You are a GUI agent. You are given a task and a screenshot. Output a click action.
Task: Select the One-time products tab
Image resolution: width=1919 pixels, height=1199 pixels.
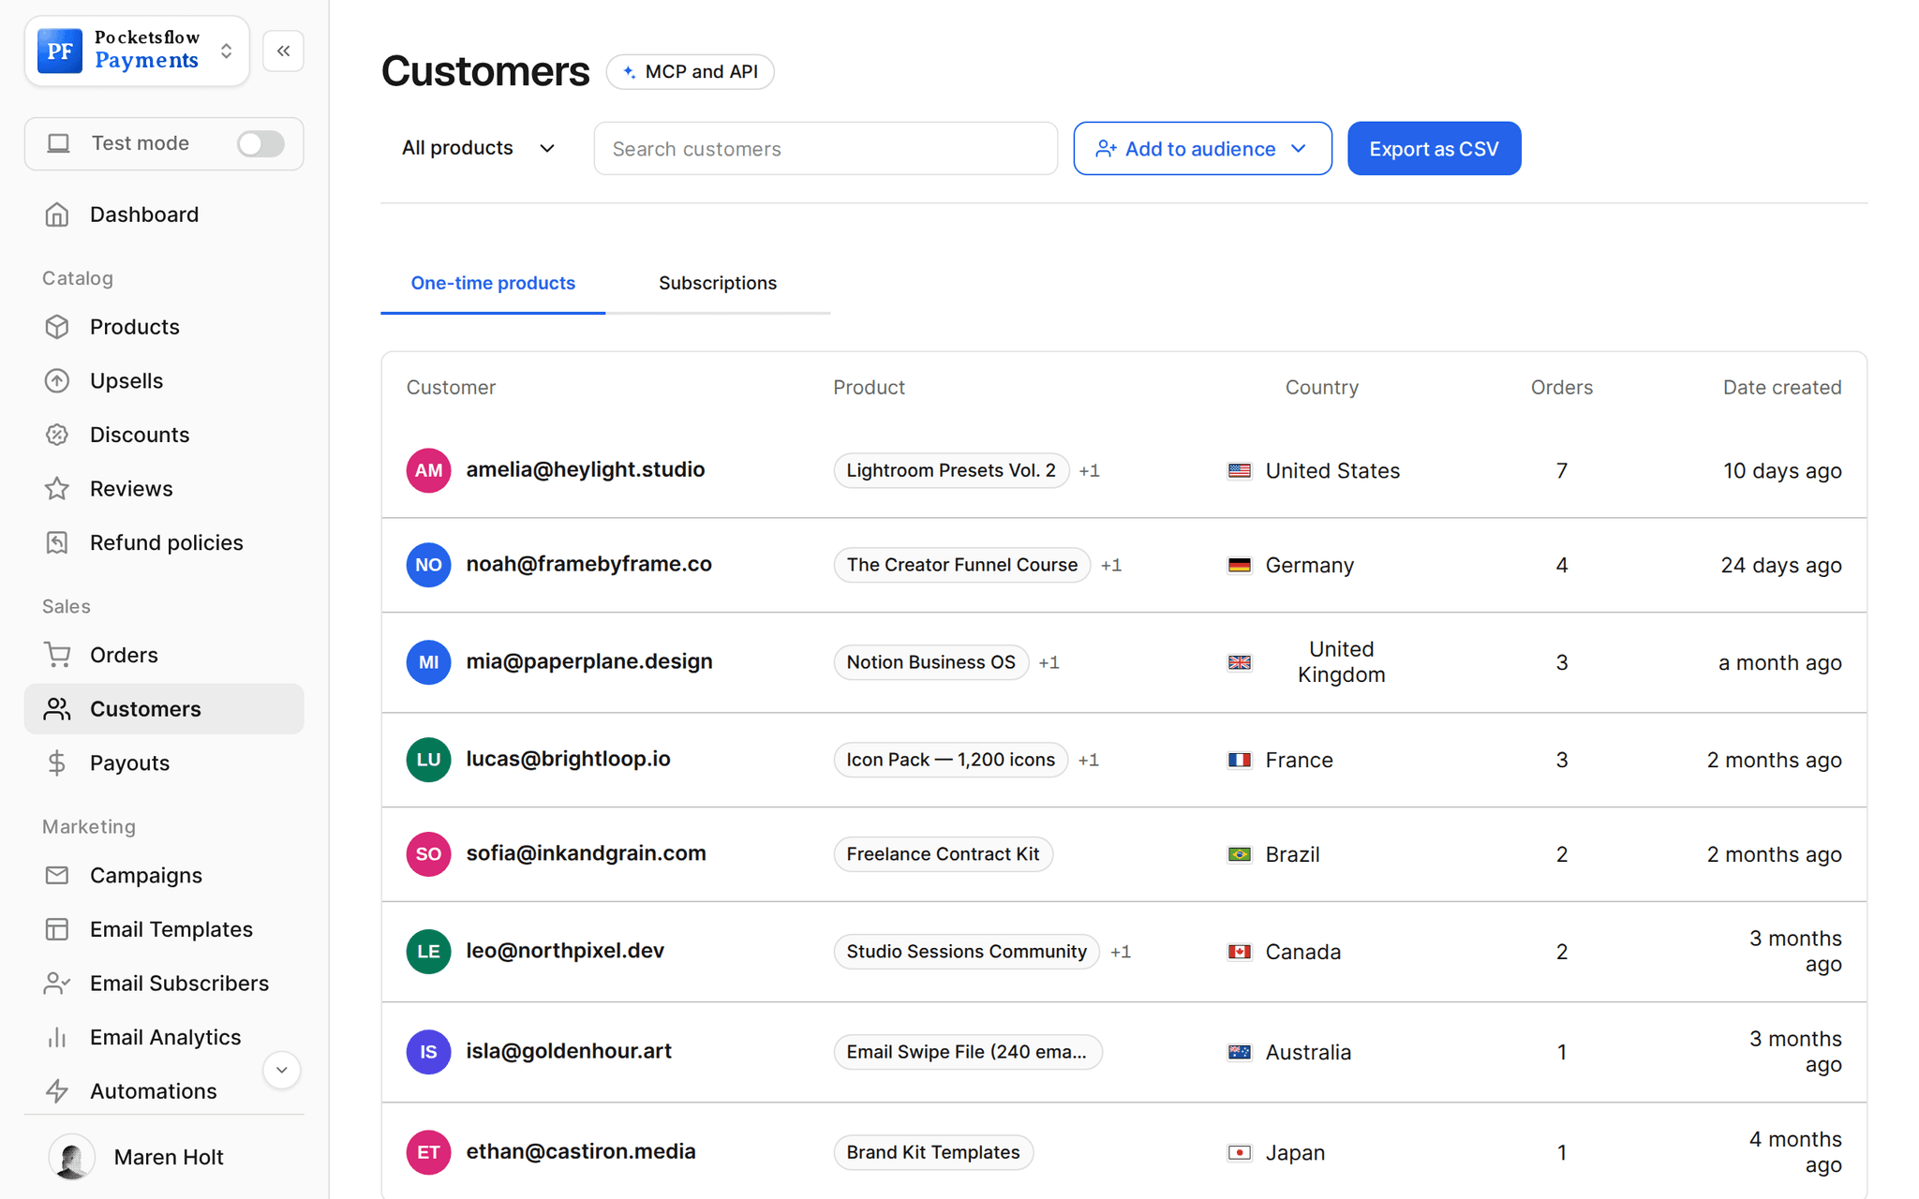(x=493, y=283)
